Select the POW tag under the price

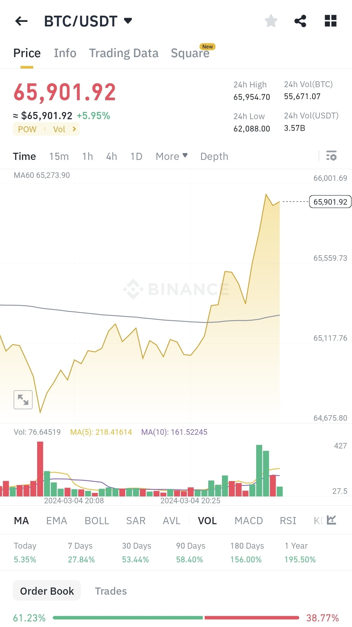27,129
